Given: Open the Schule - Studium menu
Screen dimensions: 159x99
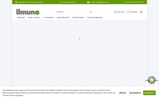Looking at the screenshot, I should point(34,17).
